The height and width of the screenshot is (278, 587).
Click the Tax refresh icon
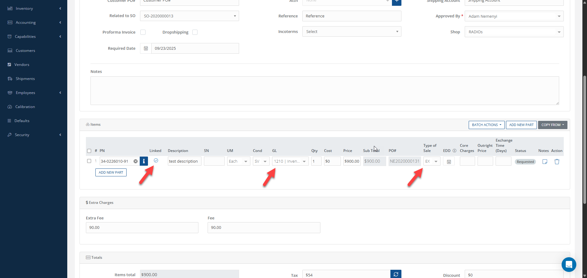(396, 274)
